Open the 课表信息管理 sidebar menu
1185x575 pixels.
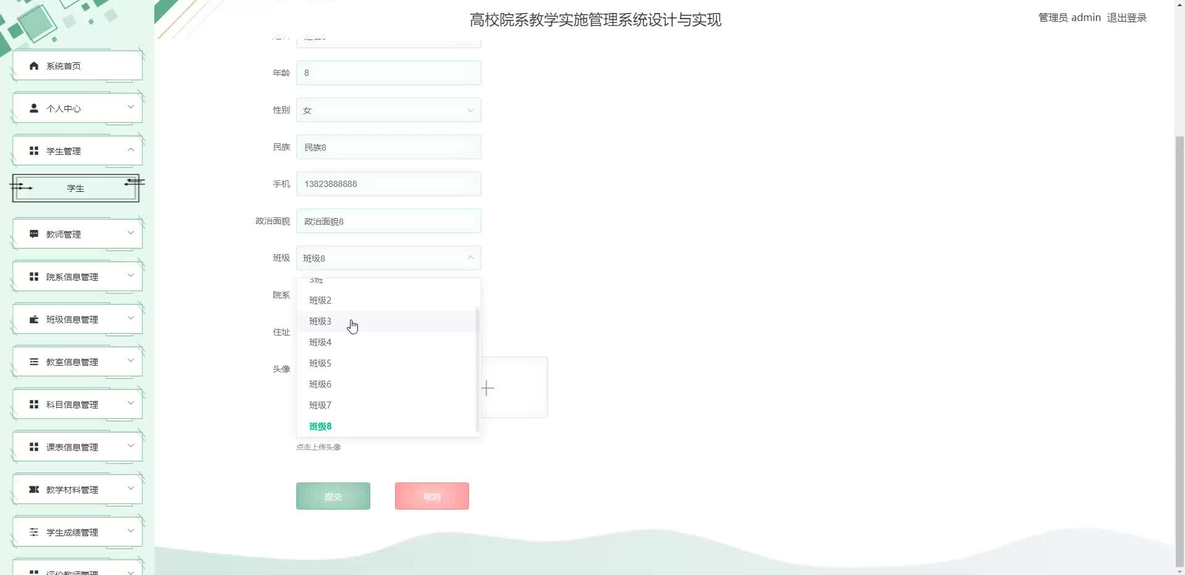click(77, 447)
